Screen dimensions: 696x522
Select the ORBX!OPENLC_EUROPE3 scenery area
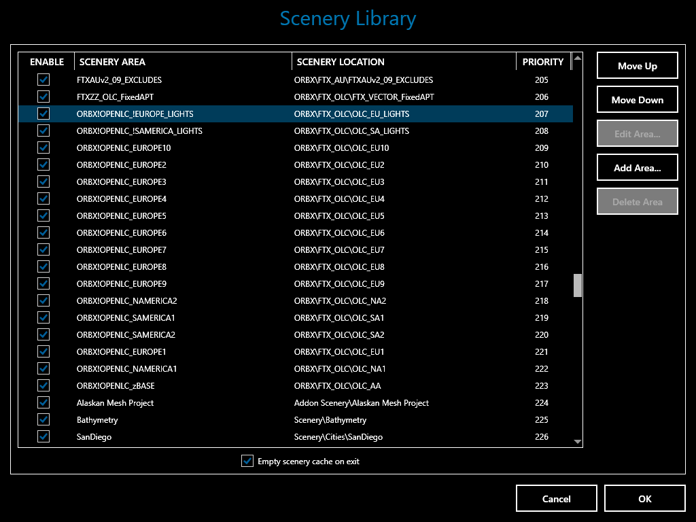point(121,181)
